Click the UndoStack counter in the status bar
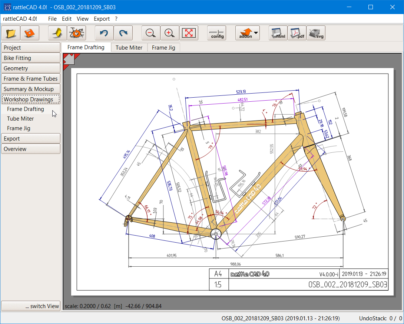 pos(381,318)
